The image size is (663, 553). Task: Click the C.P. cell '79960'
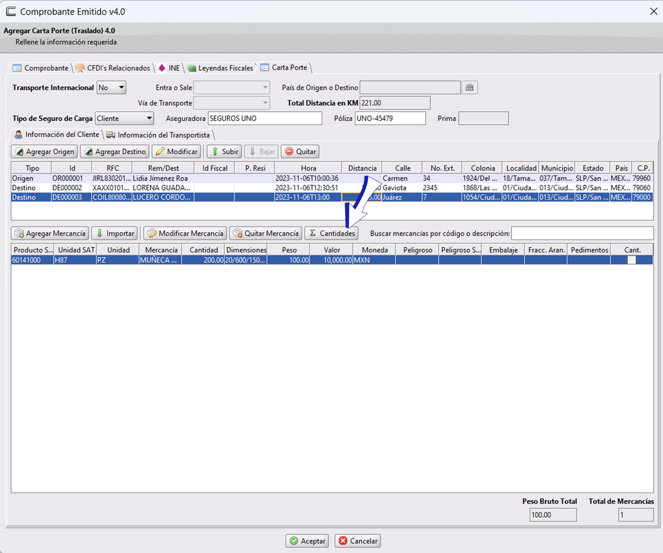pos(642,178)
